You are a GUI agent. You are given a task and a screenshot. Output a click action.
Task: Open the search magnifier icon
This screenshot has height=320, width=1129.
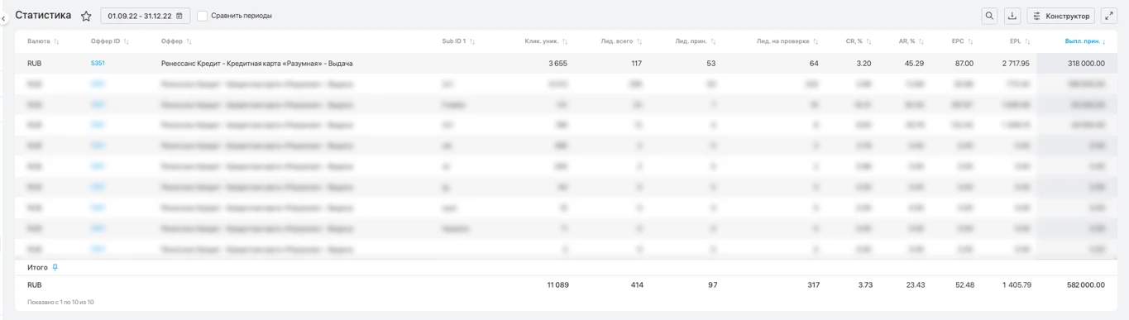(x=989, y=16)
